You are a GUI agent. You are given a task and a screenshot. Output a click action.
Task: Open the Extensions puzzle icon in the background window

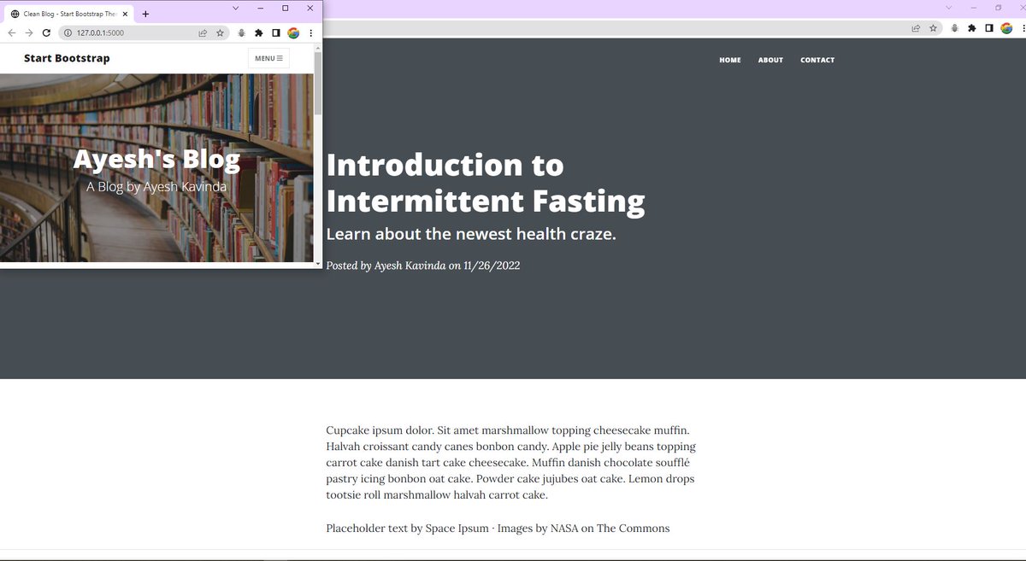[x=971, y=28]
